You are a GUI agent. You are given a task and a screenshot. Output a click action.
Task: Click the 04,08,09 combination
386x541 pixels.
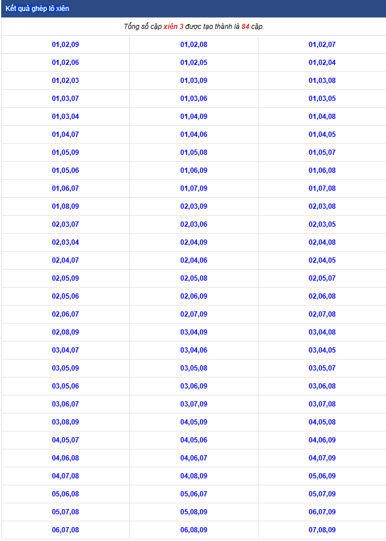coord(194,476)
